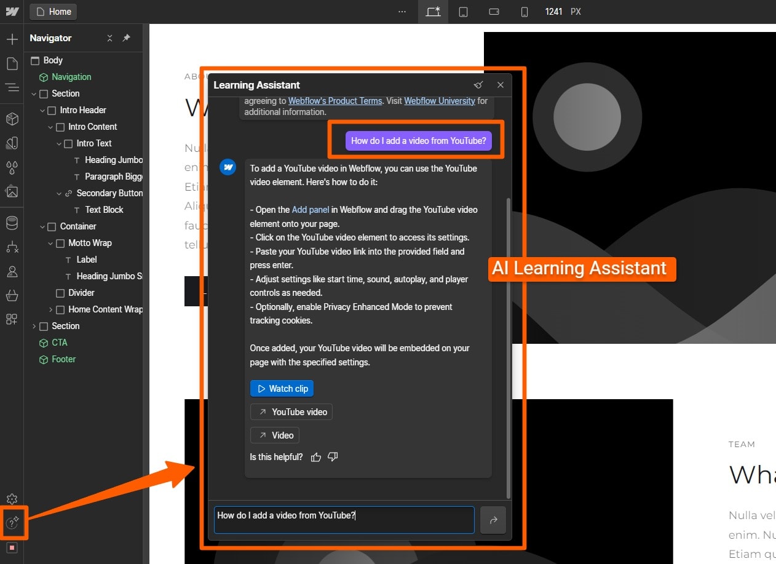776x564 pixels.
Task: Collapse the Motto Wrap tree node
Action: point(51,244)
